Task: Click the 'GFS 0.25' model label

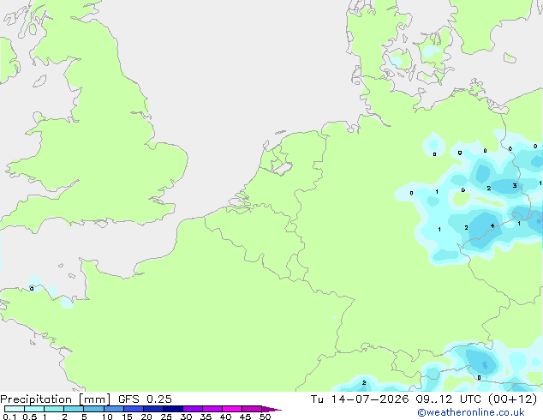Action: (145, 399)
